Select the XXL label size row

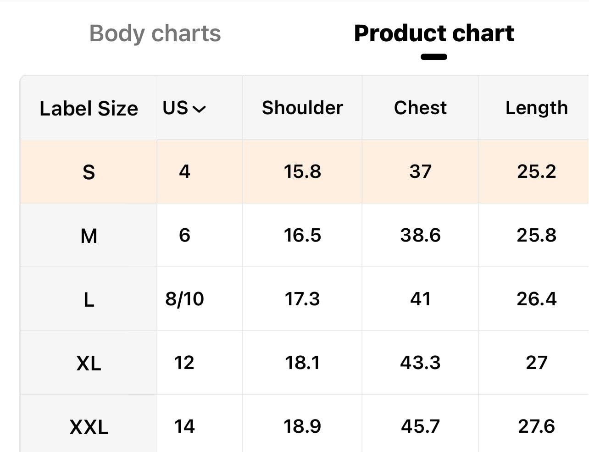pos(305,424)
